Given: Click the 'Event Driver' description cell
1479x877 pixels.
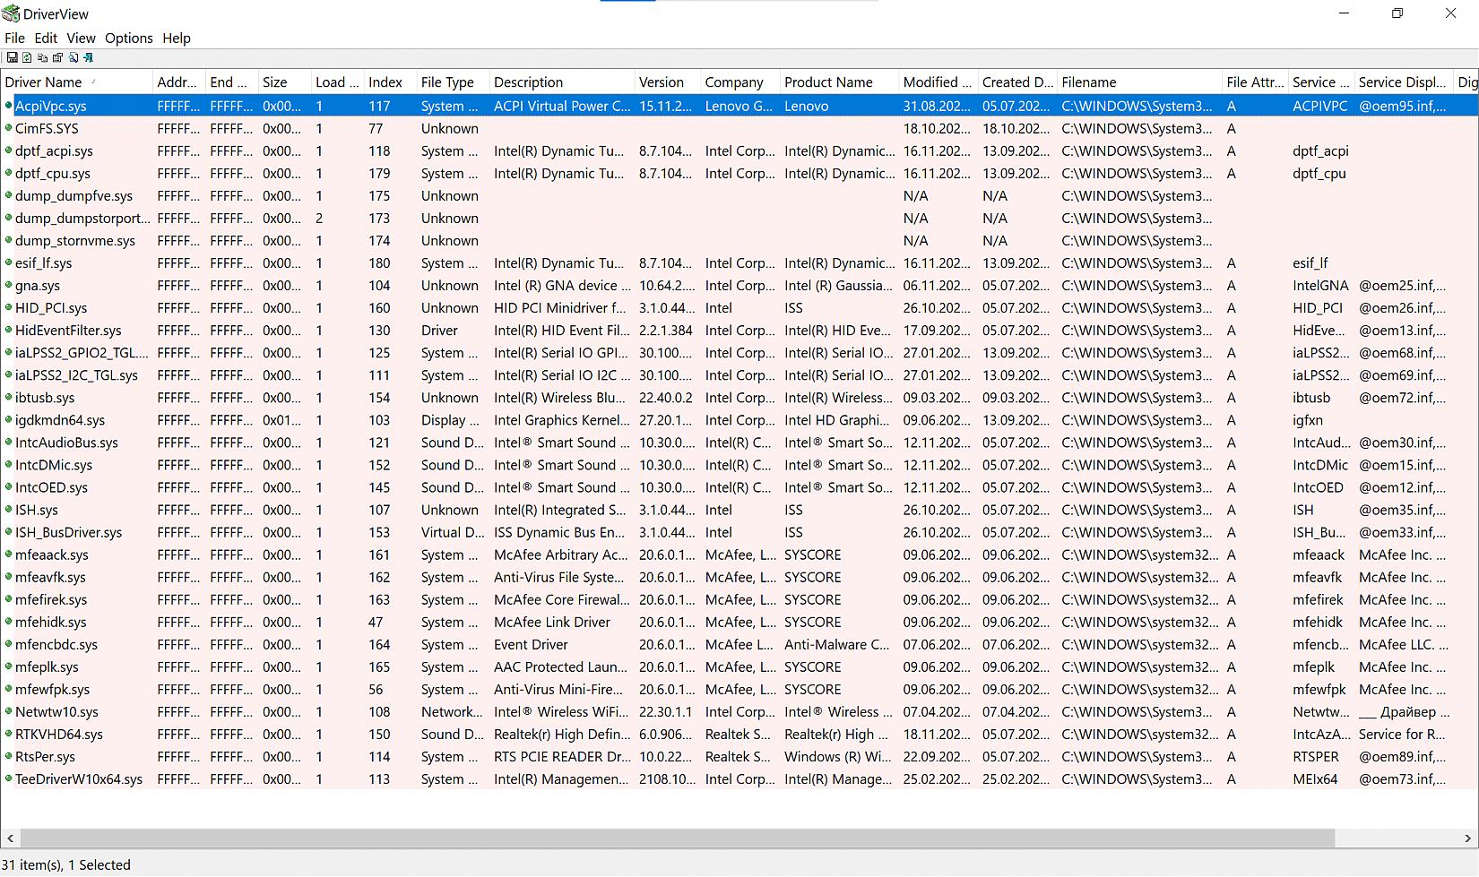Looking at the screenshot, I should pos(531,644).
